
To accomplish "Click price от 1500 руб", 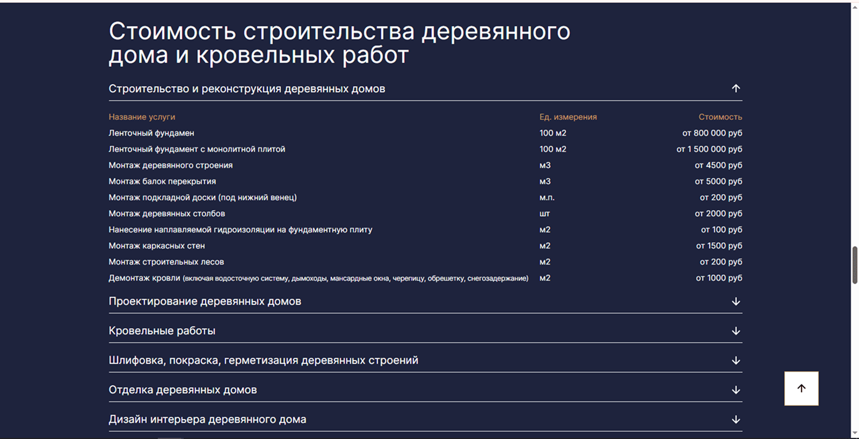I will pyautogui.click(x=719, y=246).
